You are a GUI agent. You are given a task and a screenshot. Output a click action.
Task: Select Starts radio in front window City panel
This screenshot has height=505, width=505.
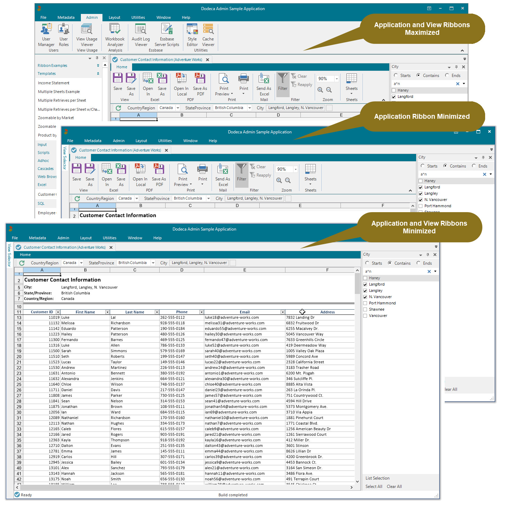[367, 263]
